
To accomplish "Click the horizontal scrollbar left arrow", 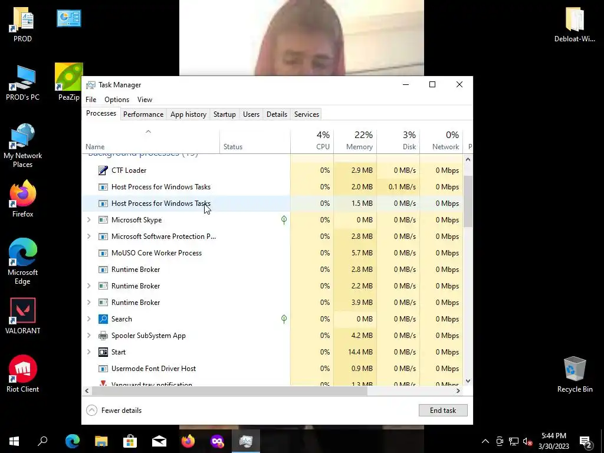I will click(x=87, y=390).
